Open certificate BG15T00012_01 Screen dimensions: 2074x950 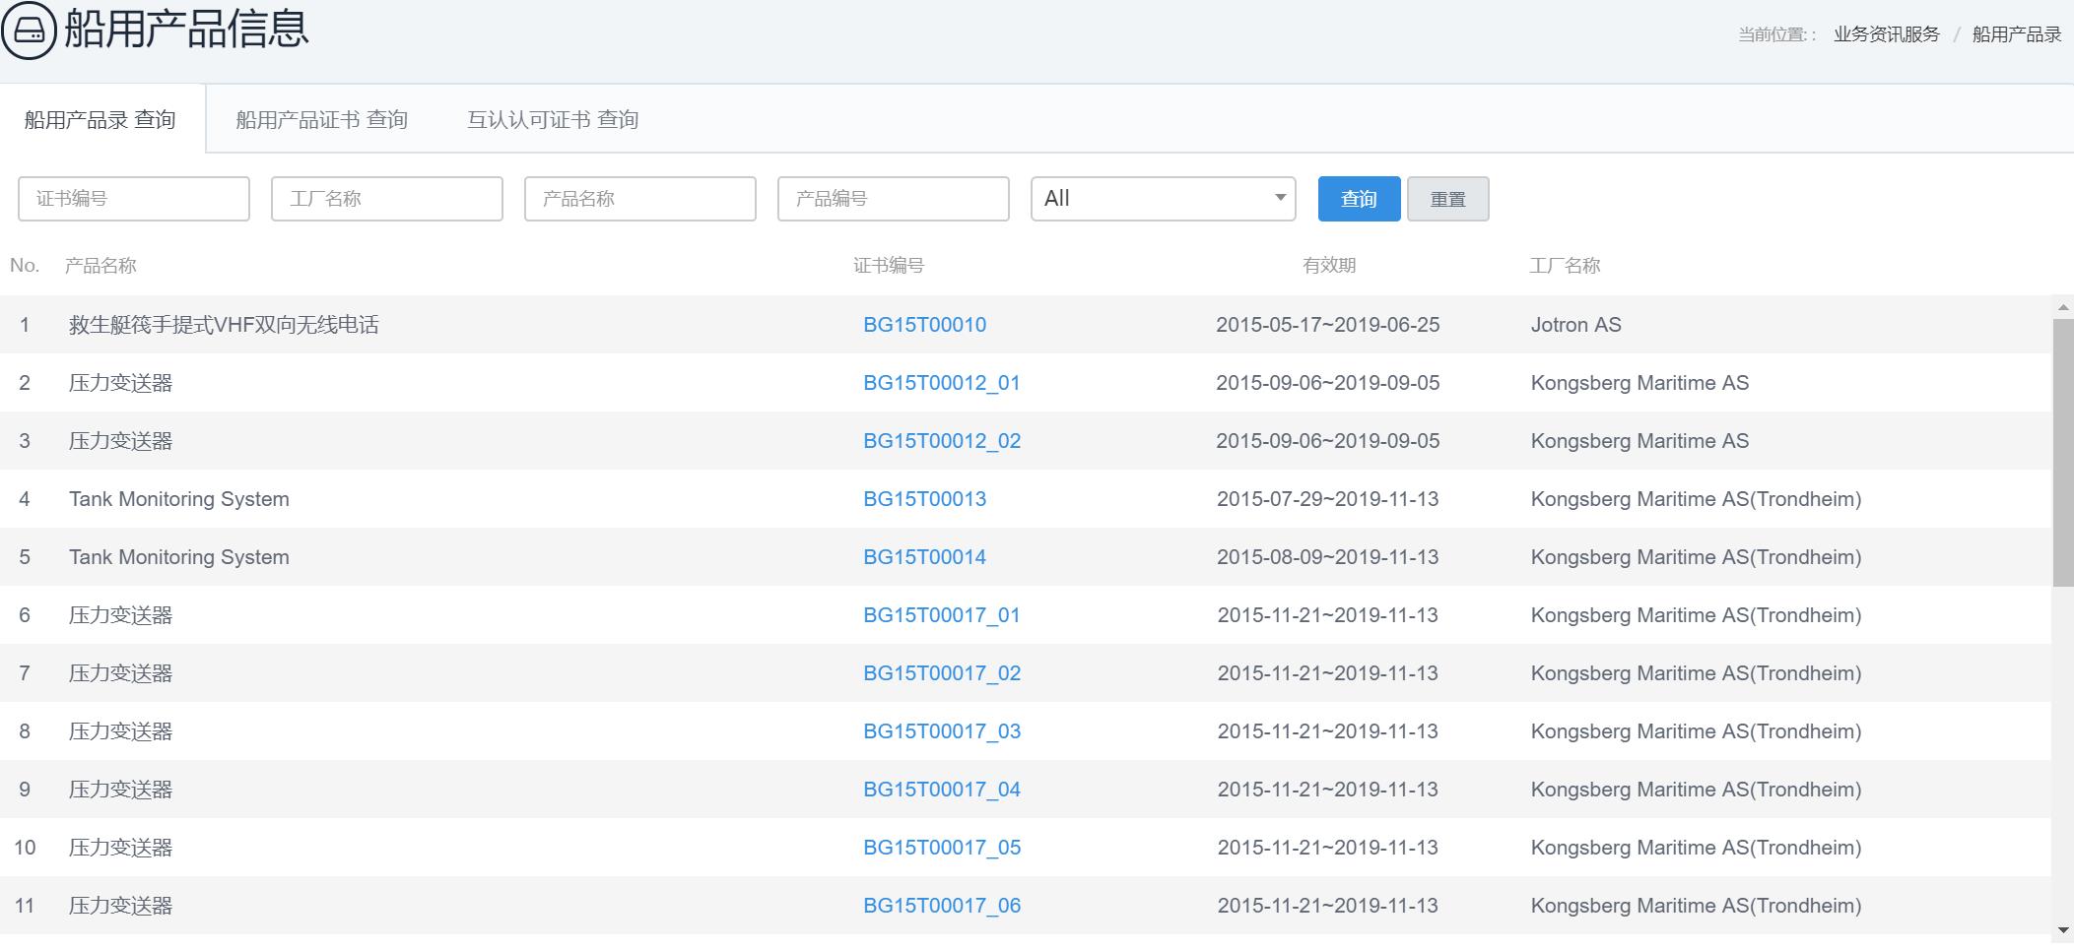click(942, 383)
